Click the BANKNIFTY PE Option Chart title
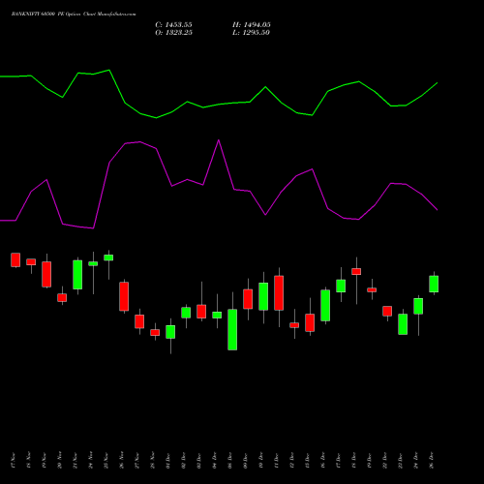The image size is (484, 484). click(x=74, y=14)
